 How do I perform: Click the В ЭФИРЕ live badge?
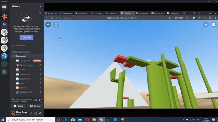[37, 61]
